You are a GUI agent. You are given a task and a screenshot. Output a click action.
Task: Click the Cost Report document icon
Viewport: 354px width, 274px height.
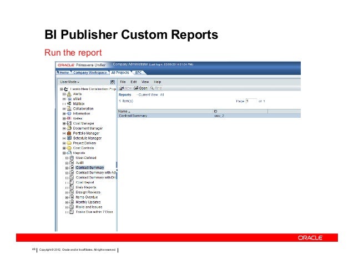click(x=72, y=182)
